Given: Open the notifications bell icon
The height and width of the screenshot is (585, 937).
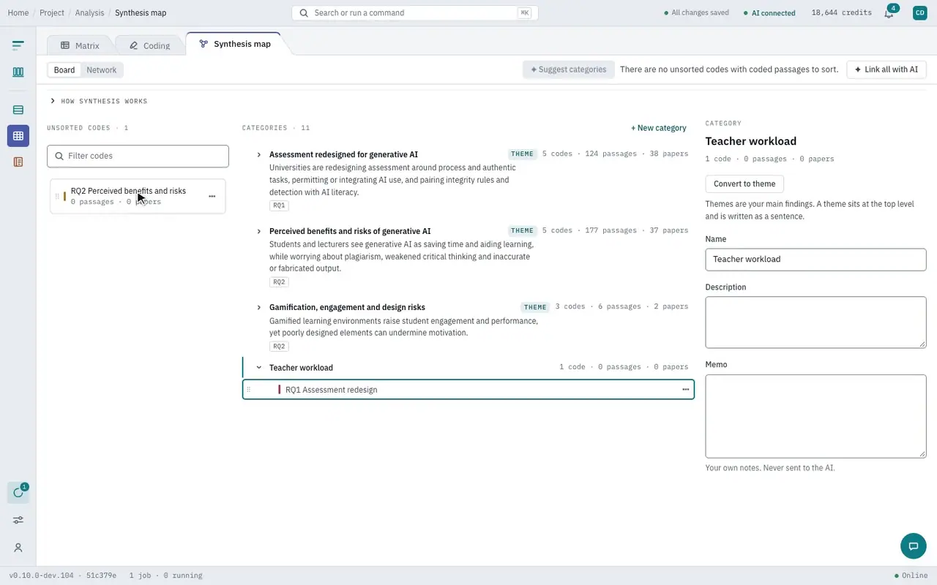Looking at the screenshot, I should 889,13.
